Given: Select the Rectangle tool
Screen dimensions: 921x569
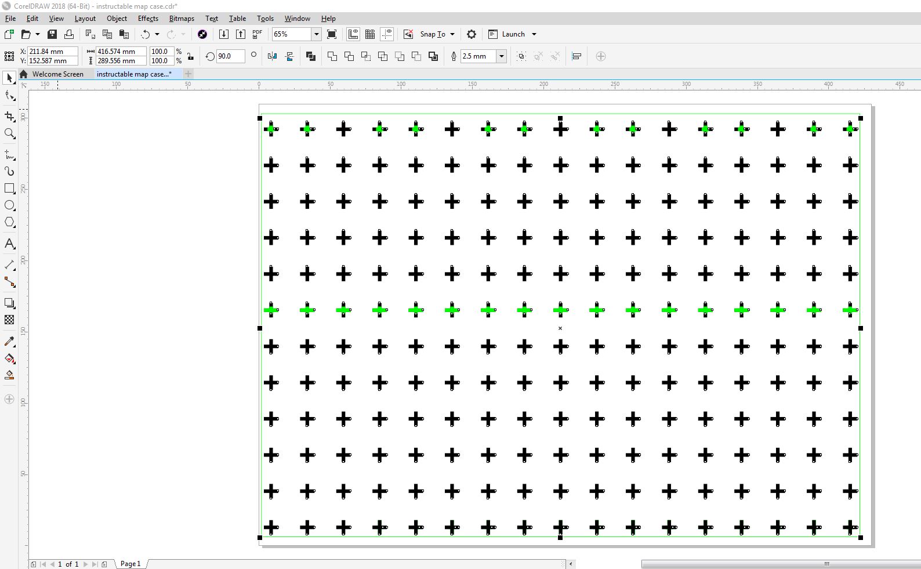Looking at the screenshot, I should [9, 189].
